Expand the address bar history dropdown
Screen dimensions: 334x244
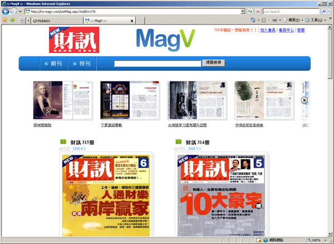pos(243,12)
